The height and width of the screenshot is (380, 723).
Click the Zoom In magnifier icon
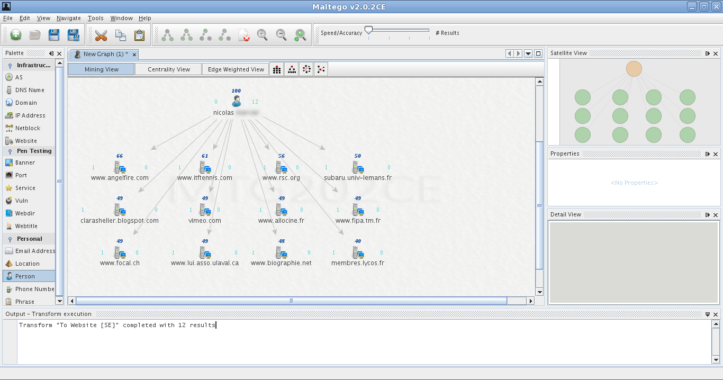click(x=262, y=35)
